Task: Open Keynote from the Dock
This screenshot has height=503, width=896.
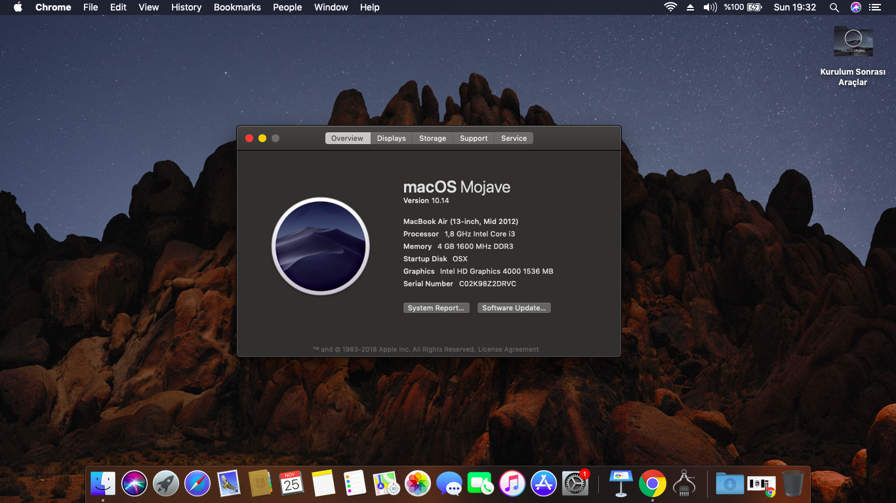Action: 621,484
